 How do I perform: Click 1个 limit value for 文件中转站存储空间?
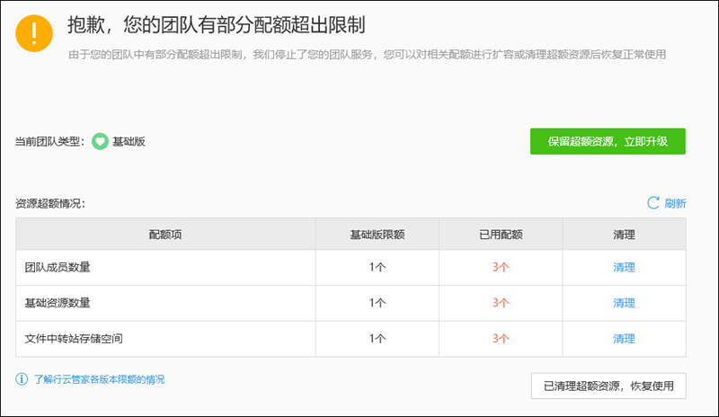click(x=377, y=339)
